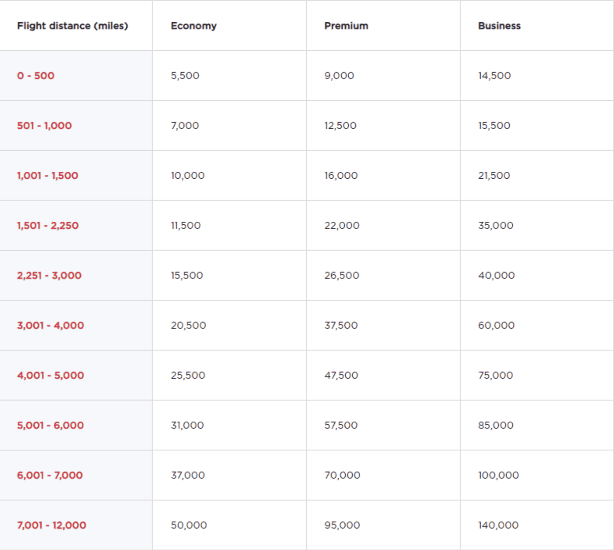614x550 pixels.
Task: Click the 57,500 Premium value
Action: 341,425
